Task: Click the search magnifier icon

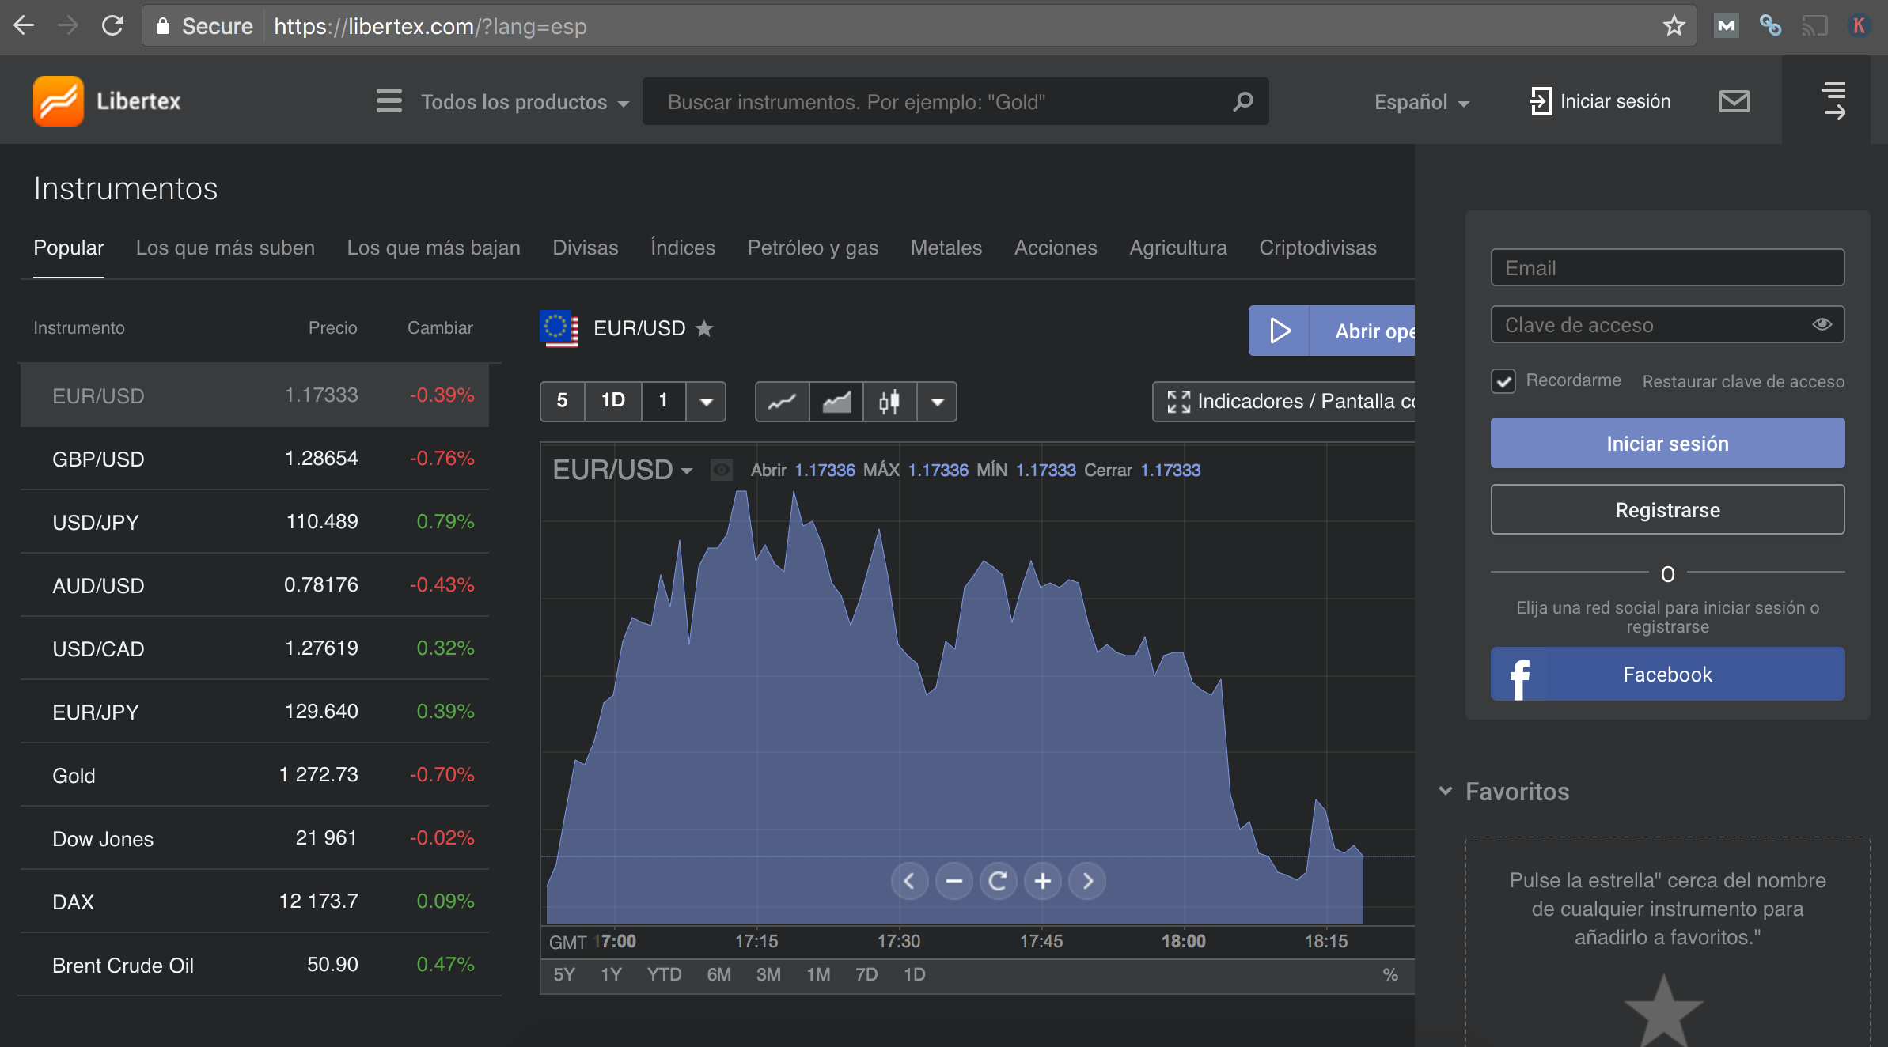Action: coord(1242,101)
